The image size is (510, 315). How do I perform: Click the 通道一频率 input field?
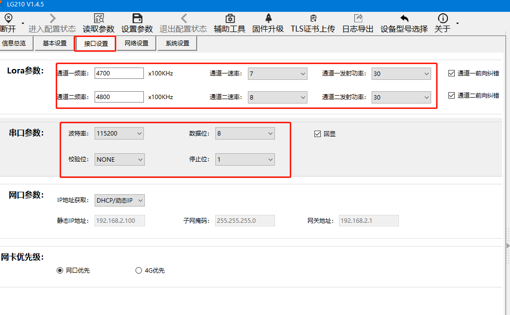(119, 73)
